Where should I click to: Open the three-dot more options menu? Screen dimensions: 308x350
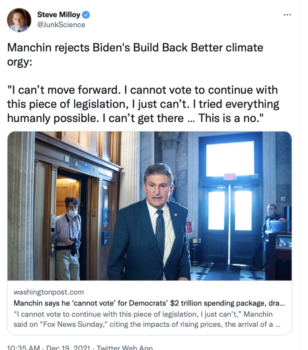tap(287, 15)
